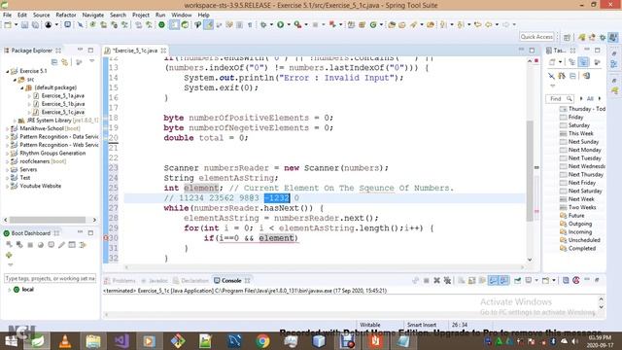
Task: Select the Unscheduled category in Task List
Action: click(x=584, y=240)
